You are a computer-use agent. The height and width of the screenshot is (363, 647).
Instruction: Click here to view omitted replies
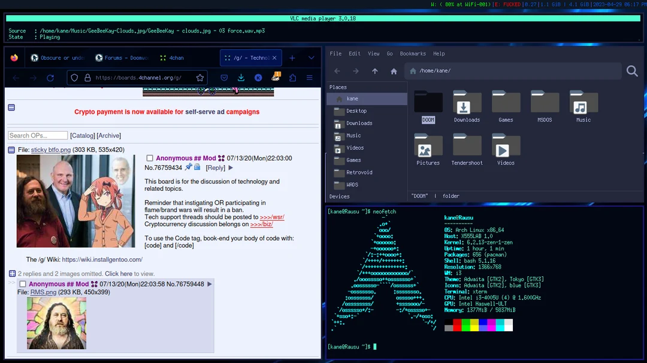[x=119, y=273]
